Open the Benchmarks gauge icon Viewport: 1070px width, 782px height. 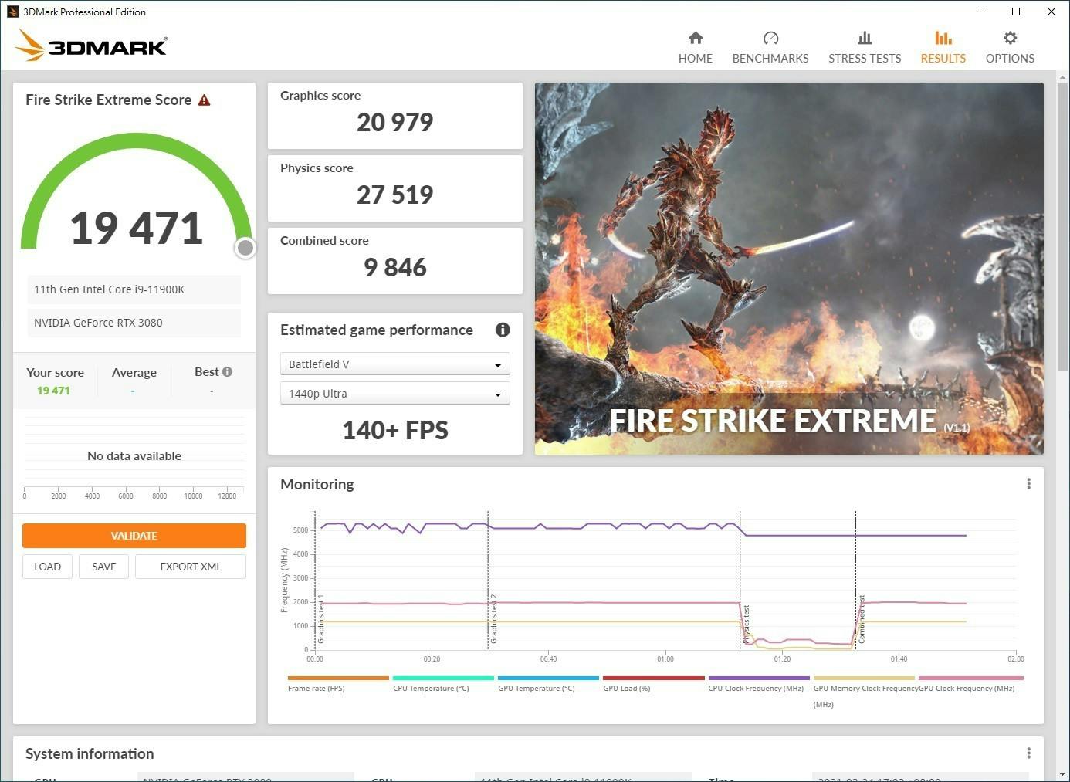770,39
